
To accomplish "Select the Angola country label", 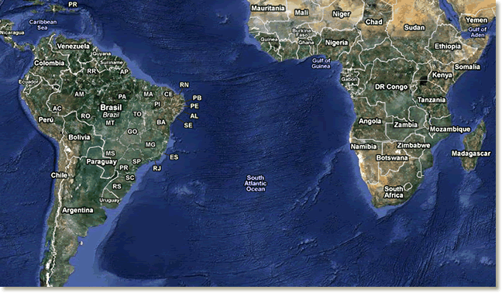I will coord(370,121).
